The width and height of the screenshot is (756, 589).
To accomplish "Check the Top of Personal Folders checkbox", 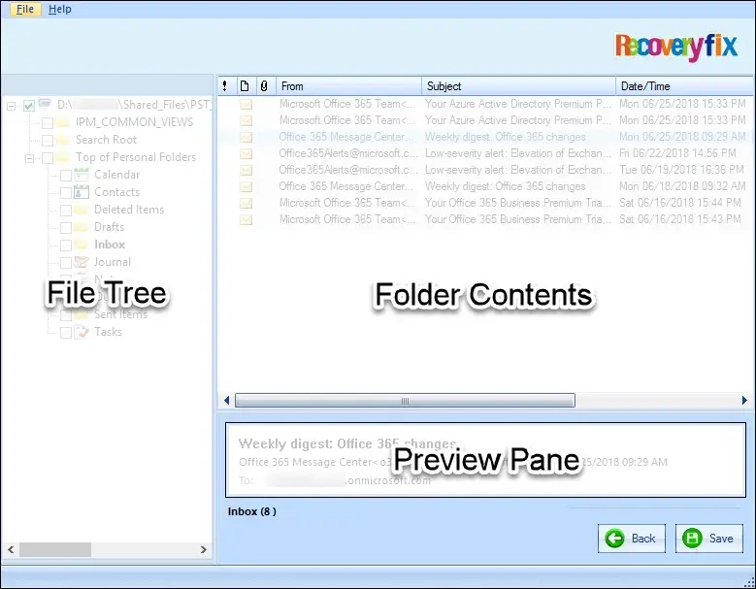I will click(48, 157).
